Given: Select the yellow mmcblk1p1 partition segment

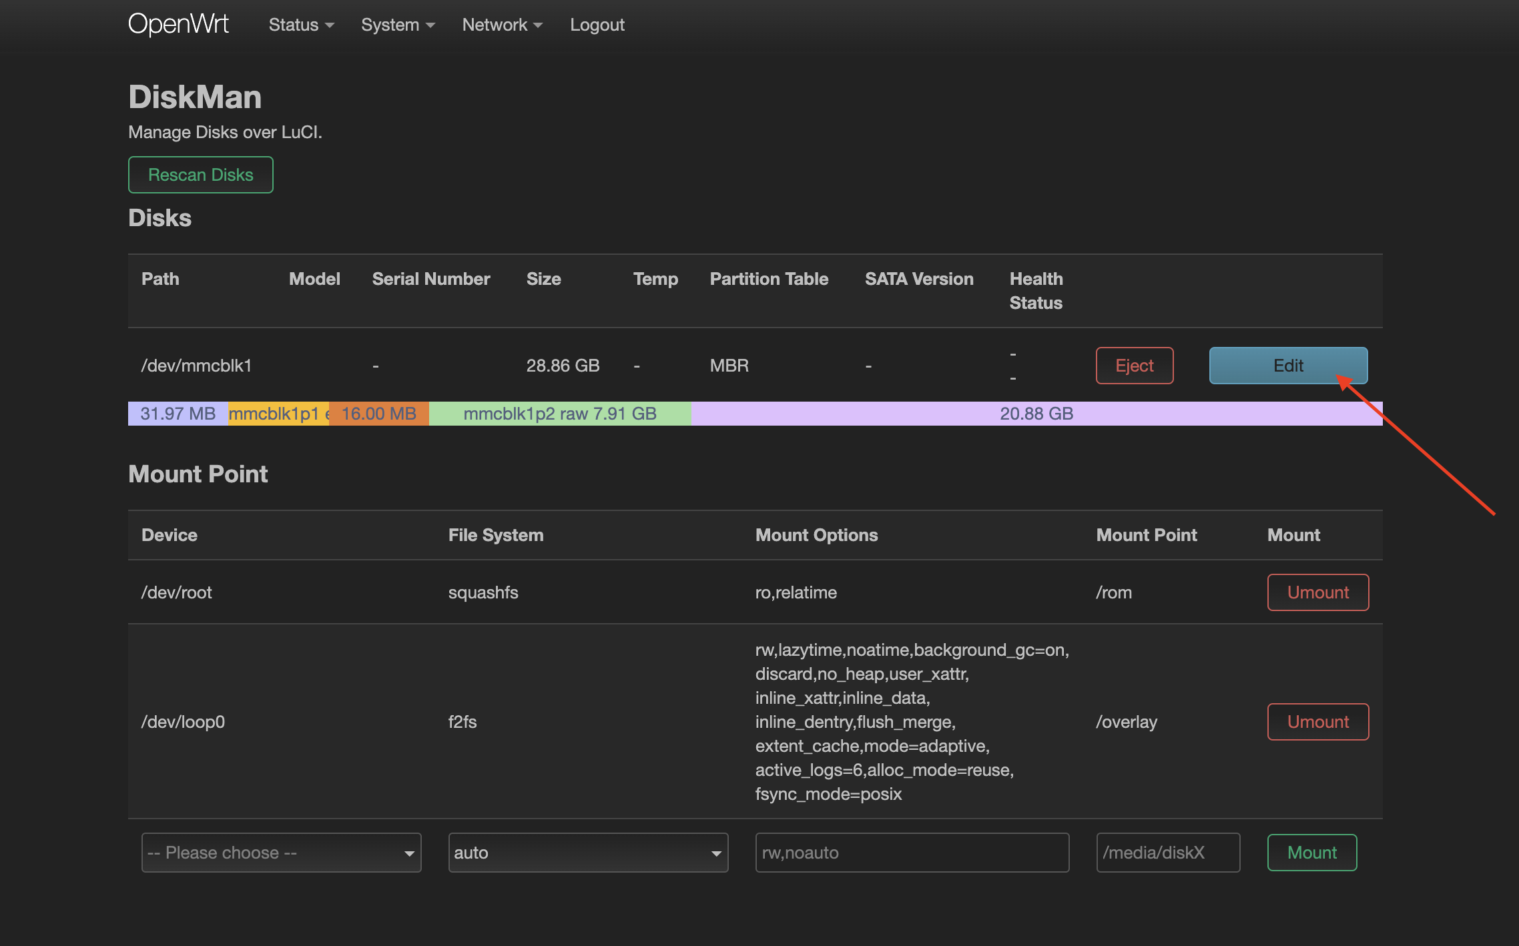Looking at the screenshot, I should 278,414.
